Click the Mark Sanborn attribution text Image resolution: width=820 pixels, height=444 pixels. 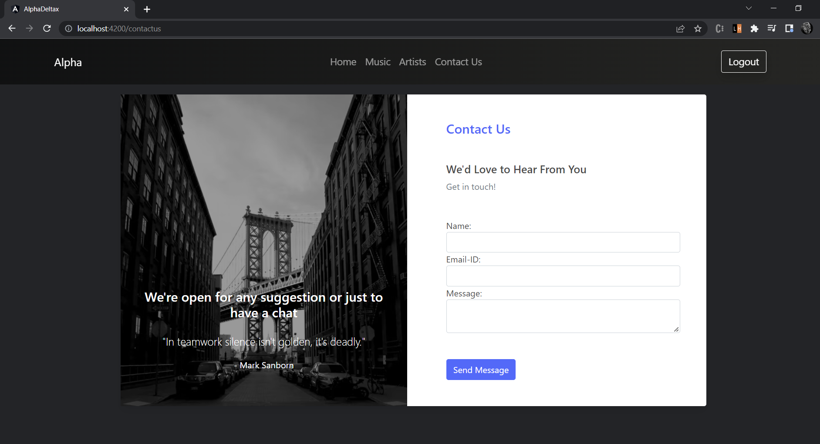(x=264, y=365)
